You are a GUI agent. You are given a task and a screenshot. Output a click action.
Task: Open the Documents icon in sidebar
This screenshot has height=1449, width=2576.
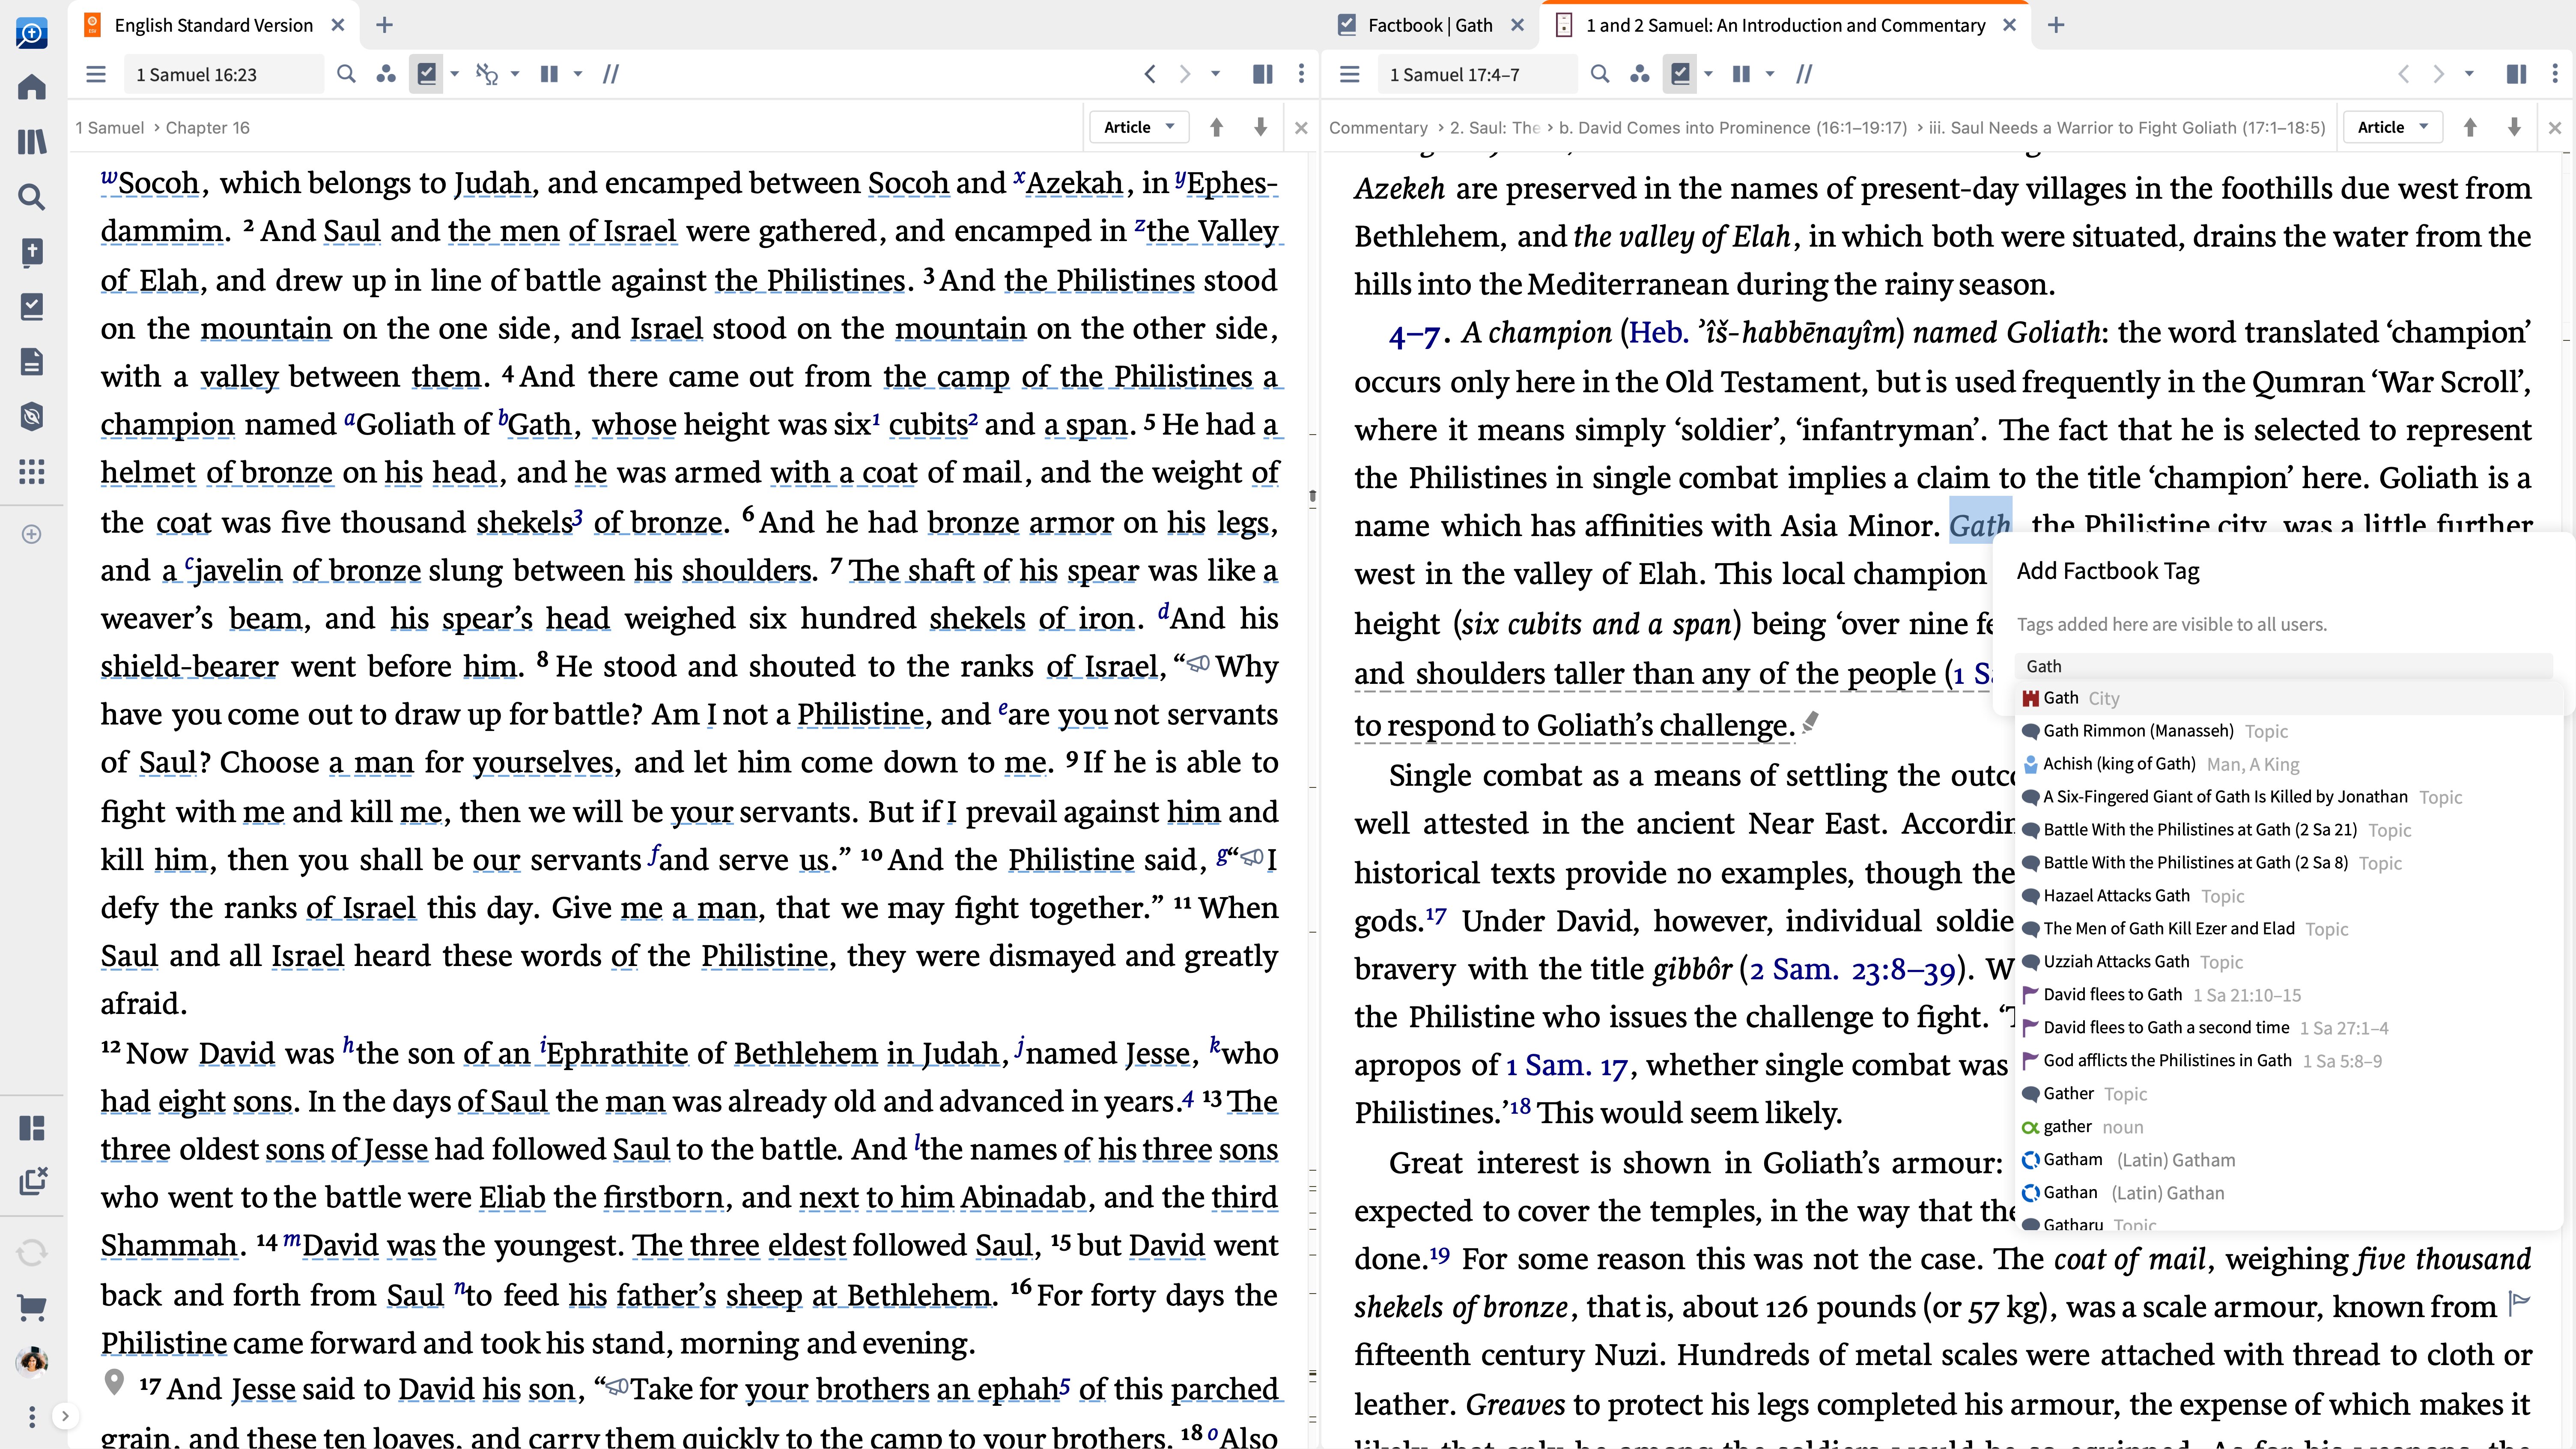[x=32, y=361]
